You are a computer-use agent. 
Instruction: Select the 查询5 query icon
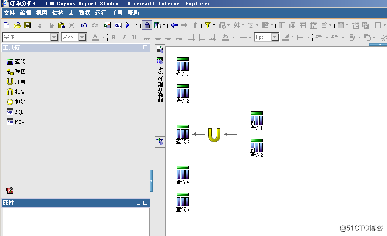[183, 202]
